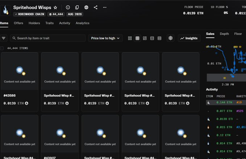Click the AUG 2026 date badge
This screenshot has height=159, width=246.
(x=75, y=14)
